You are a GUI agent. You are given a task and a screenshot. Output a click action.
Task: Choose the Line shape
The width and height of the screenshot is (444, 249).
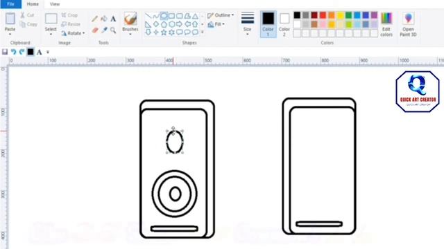(148, 16)
